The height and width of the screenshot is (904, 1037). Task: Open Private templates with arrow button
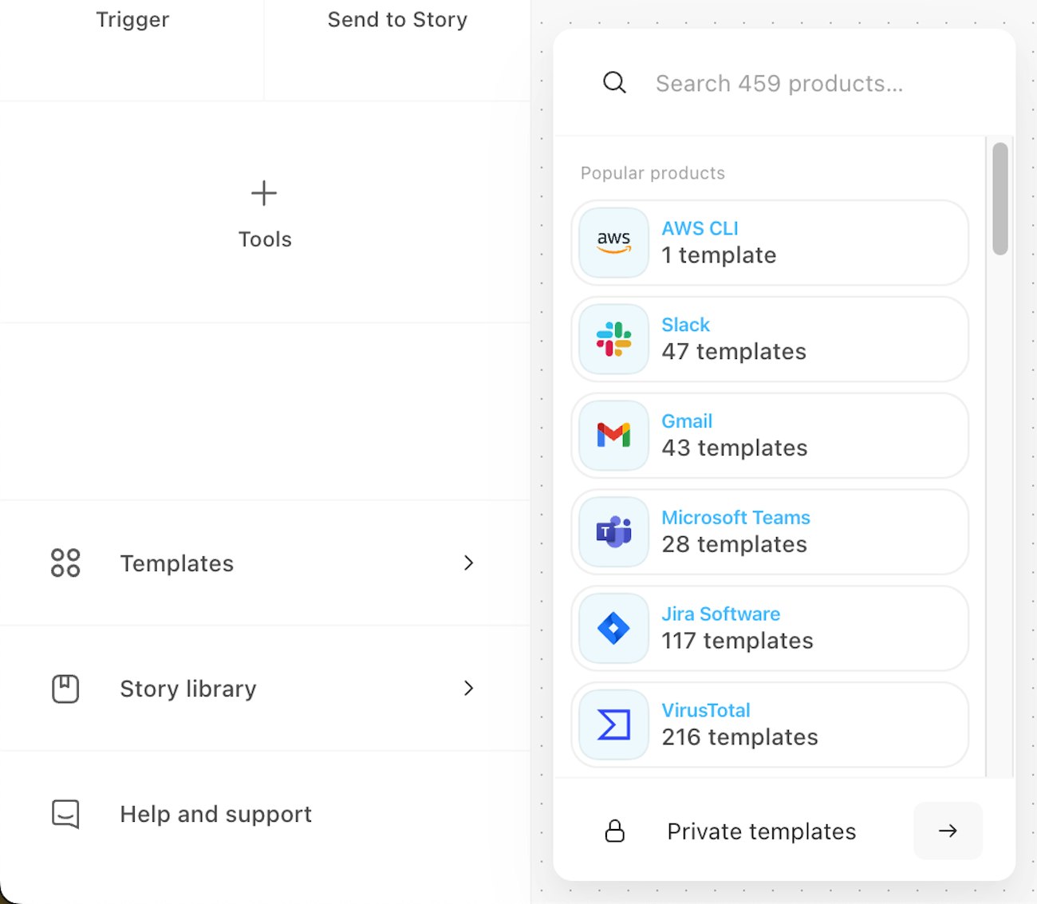tap(948, 831)
